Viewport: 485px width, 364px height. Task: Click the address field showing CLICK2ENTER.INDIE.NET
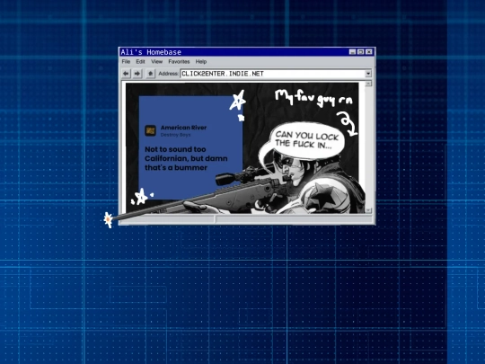[x=272, y=74]
